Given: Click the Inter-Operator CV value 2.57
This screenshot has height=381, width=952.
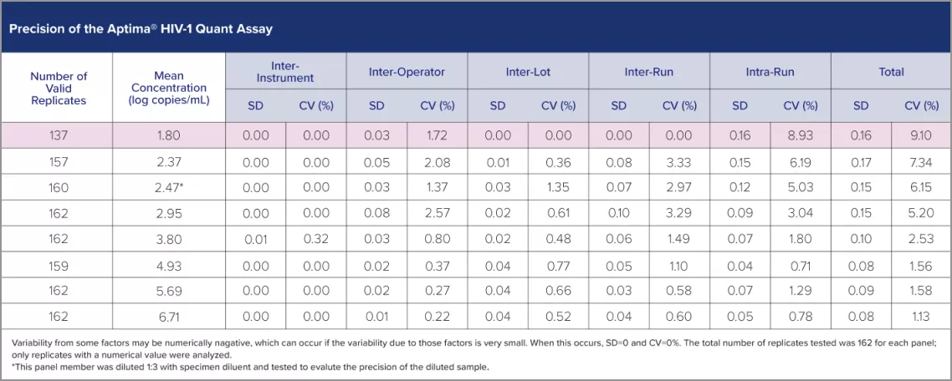Looking at the screenshot, I should (x=437, y=214).
